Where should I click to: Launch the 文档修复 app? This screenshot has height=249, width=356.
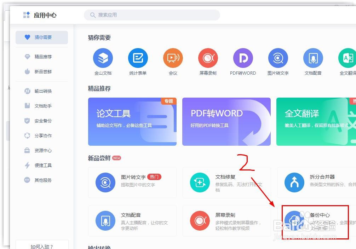coord(226,183)
